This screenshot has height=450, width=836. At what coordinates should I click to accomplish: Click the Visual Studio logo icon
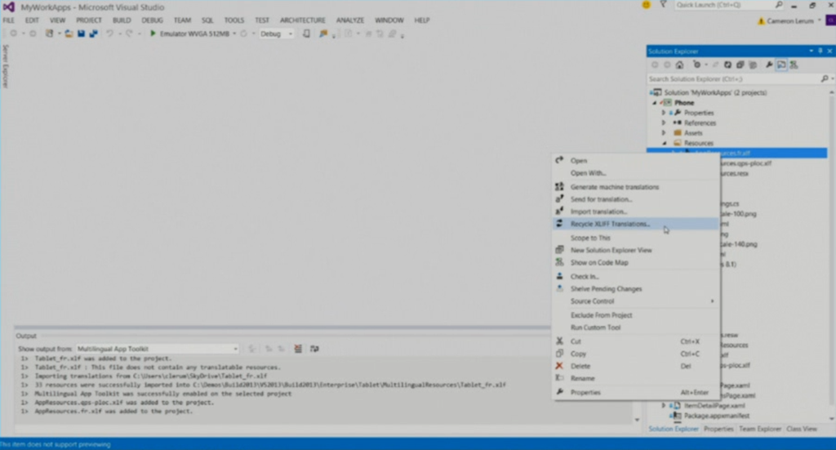pos(8,7)
